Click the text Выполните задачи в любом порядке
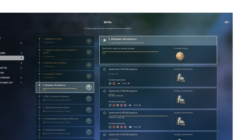 (118, 49)
